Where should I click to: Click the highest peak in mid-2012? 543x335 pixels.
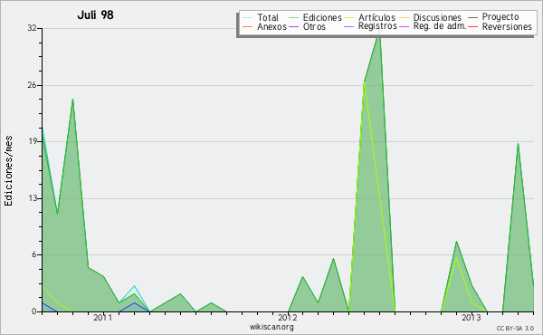pyautogui.click(x=379, y=31)
